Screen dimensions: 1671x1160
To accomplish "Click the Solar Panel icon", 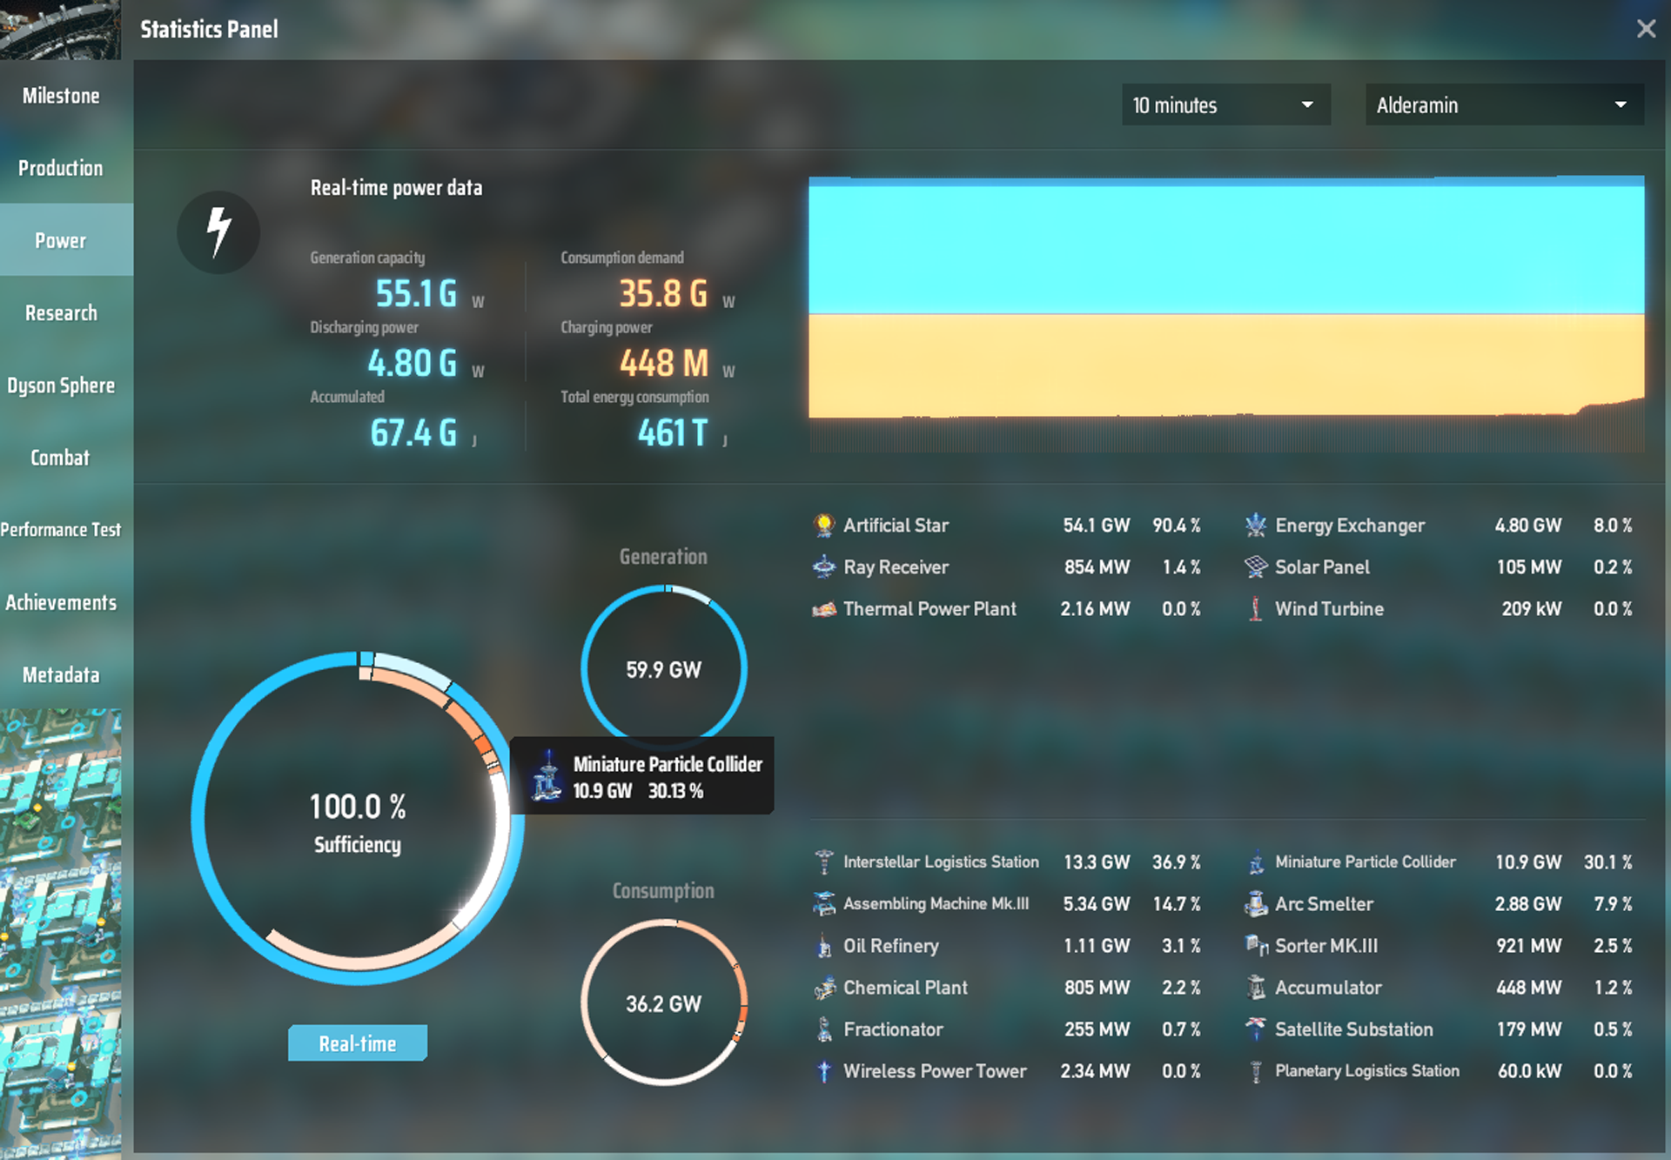I will point(1255,567).
